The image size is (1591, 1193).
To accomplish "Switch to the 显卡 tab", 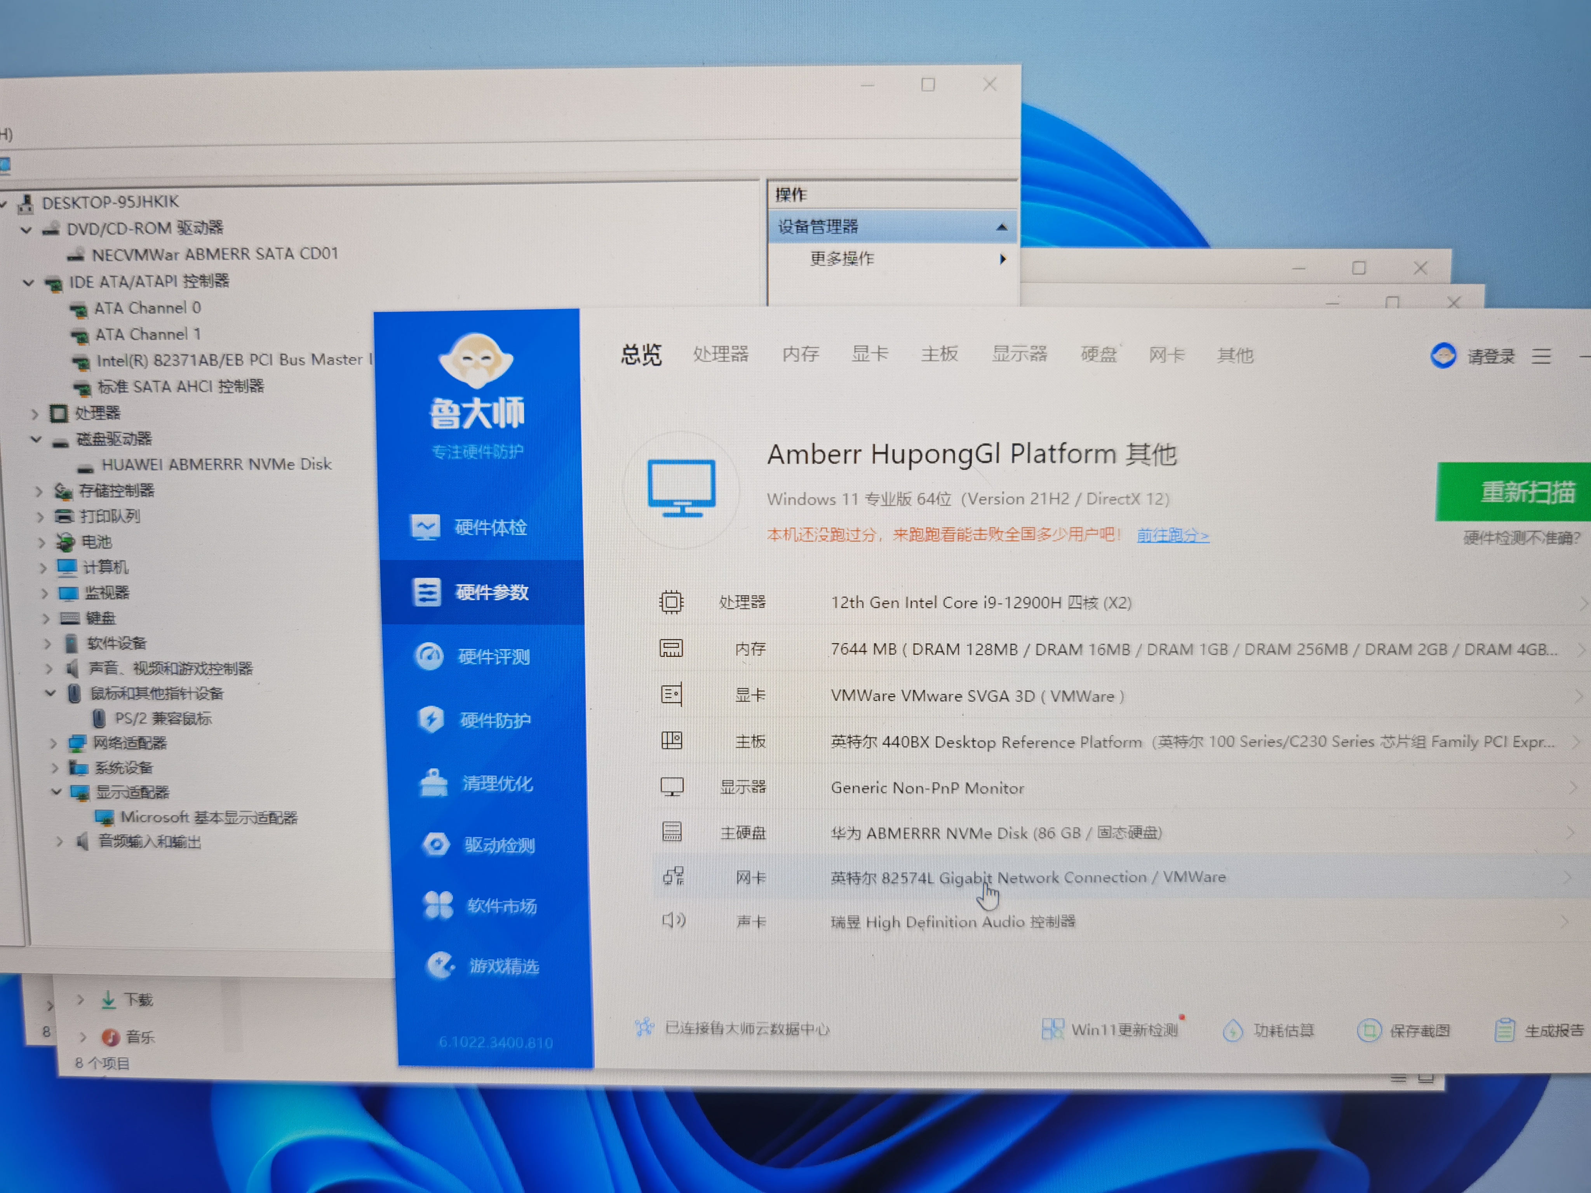I will pyautogui.click(x=870, y=354).
